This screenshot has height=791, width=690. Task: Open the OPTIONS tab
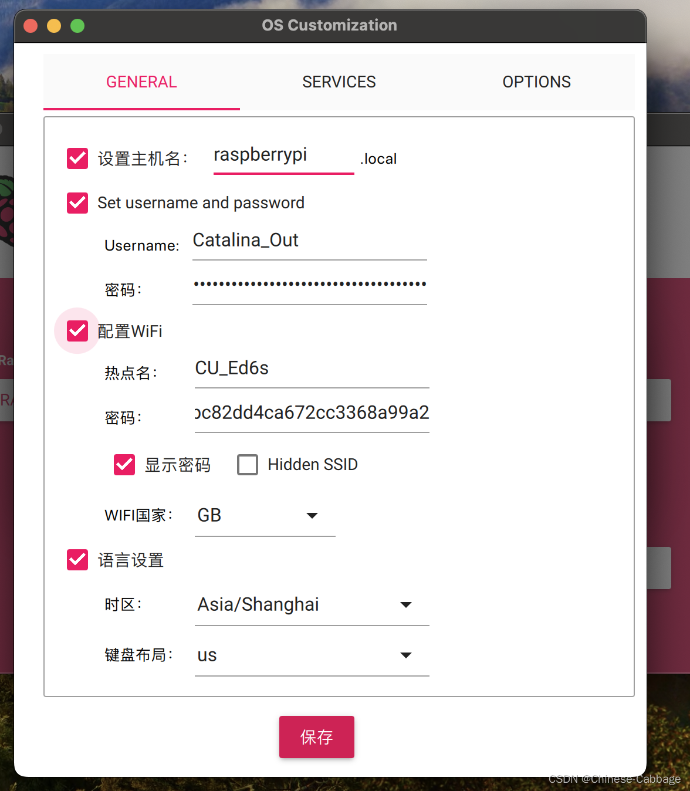[x=536, y=82]
